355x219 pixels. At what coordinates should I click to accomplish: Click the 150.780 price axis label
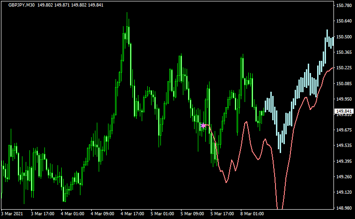[x=344, y=6]
